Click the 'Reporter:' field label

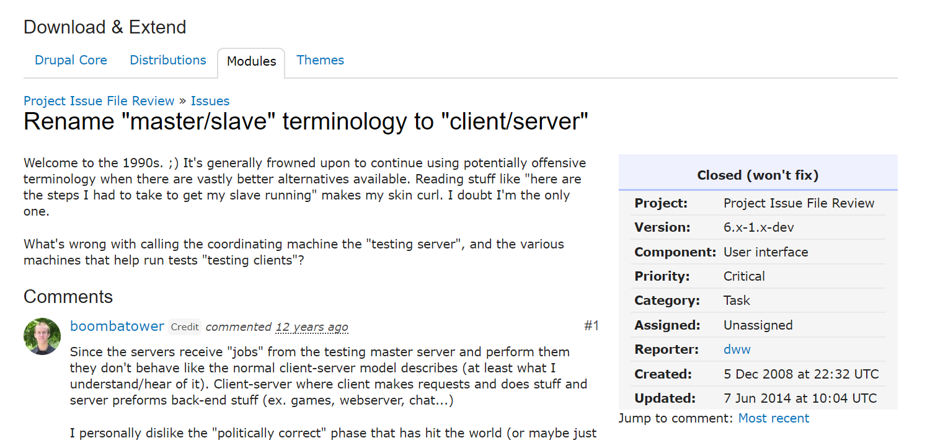pos(666,349)
